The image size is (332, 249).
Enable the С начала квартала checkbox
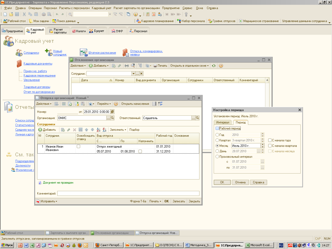tap(270, 146)
